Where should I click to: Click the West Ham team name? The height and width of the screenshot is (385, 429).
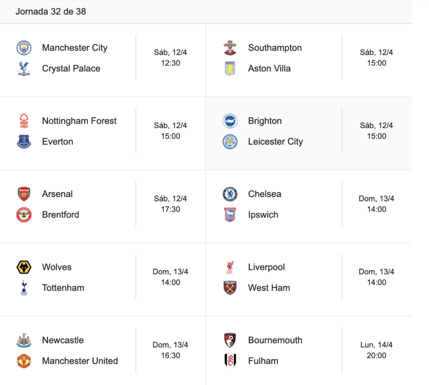coord(269,288)
